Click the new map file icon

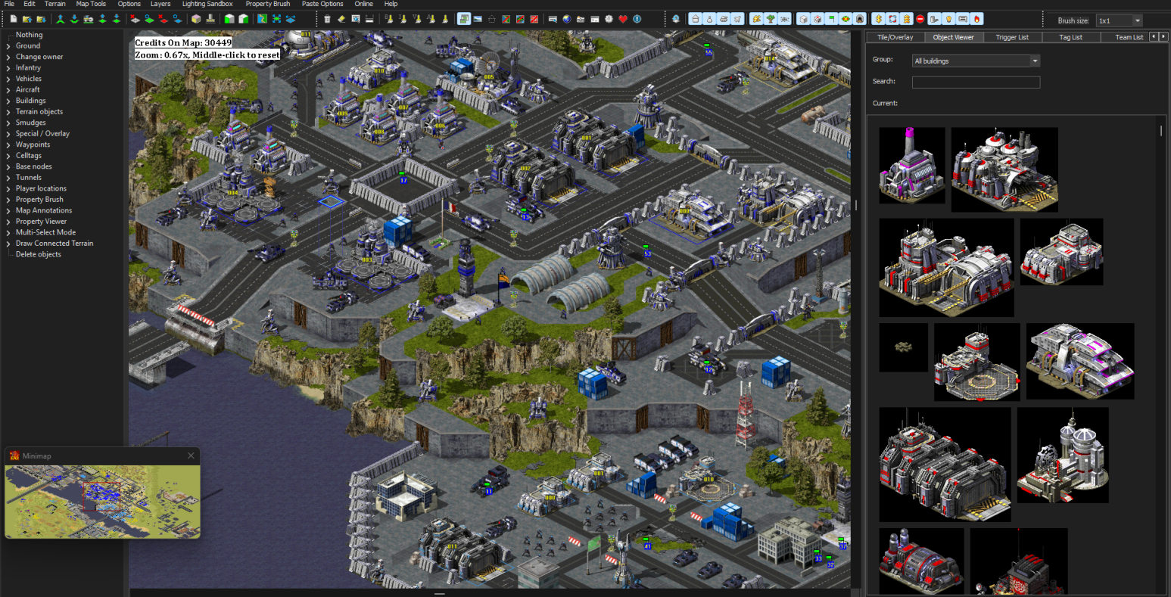(14, 19)
